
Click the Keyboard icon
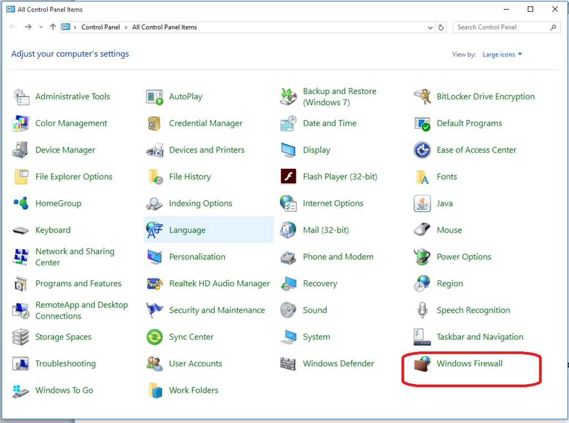point(21,230)
